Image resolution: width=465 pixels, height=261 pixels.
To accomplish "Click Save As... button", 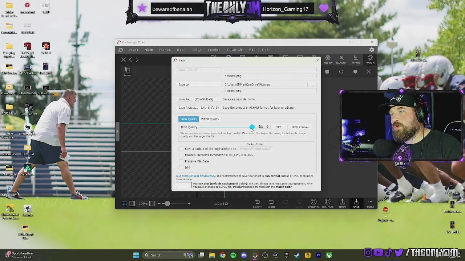I will [198, 99].
